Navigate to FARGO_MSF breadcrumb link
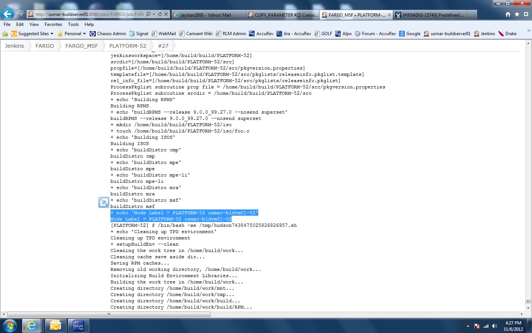Viewport: 532px width, 333px height. pyautogui.click(x=81, y=46)
